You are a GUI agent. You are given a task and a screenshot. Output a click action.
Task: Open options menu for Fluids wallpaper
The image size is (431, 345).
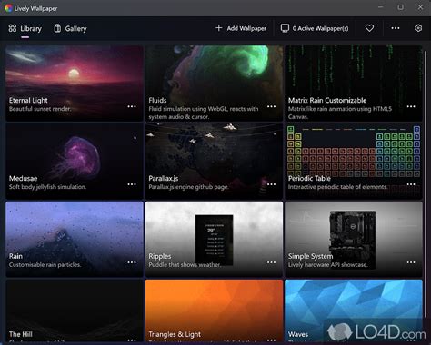271,106
